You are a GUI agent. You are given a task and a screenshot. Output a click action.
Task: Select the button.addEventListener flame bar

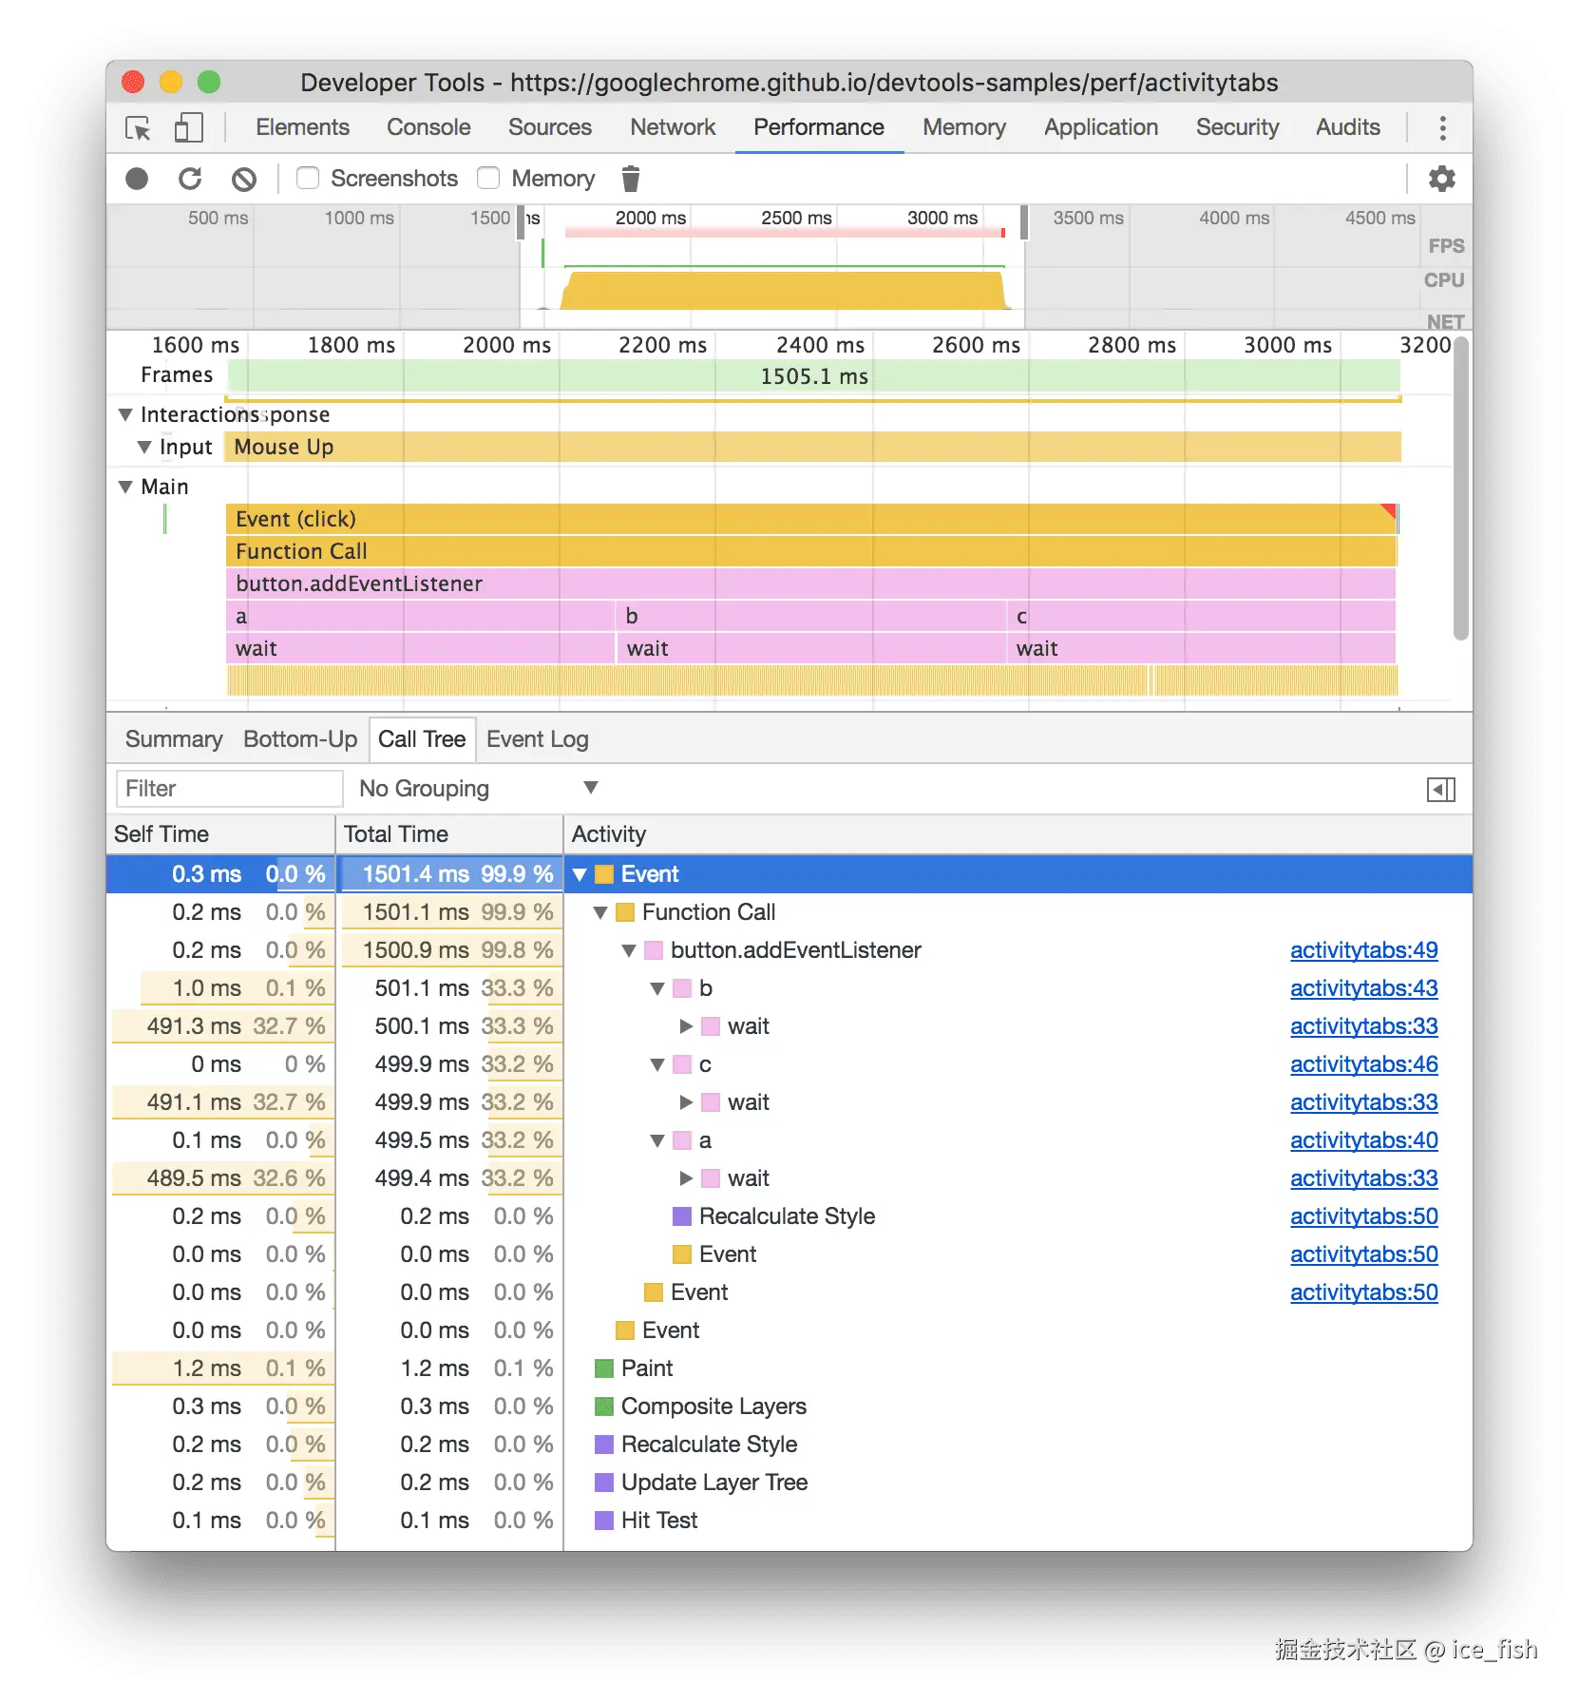click(x=811, y=584)
